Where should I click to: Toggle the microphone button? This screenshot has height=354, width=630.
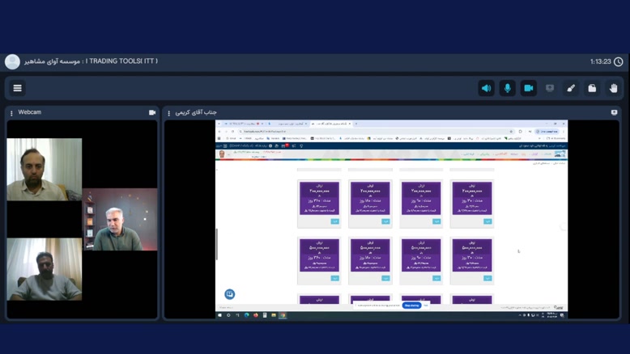pos(508,88)
